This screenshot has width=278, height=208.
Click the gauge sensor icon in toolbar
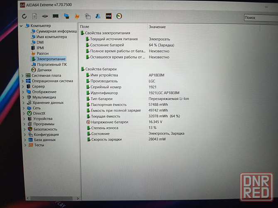(x=119, y=16)
